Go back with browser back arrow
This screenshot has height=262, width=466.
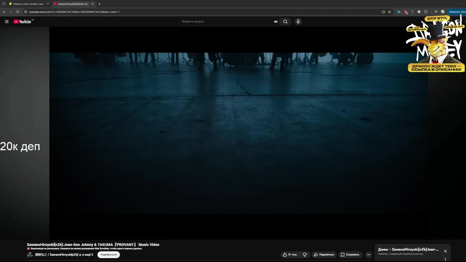(4, 12)
